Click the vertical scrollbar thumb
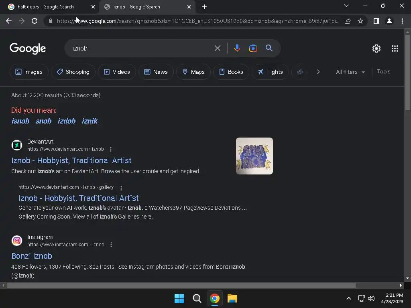Screen dimensions: 411x308 [x=407, y=73]
